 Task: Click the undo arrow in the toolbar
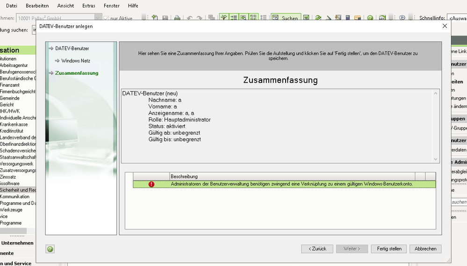pos(189,18)
